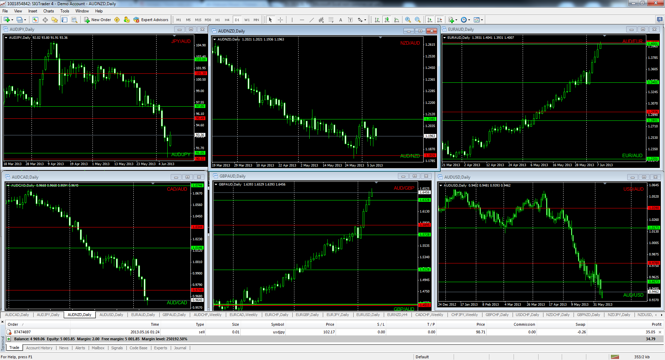Screen dimensions: 665x360
Task: Select the equidistant channel tool
Action: (x=321, y=20)
